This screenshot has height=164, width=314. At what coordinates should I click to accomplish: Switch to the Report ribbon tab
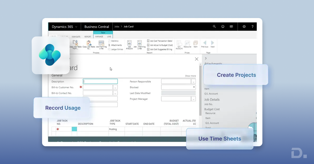pyautogui.click(x=88, y=37)
